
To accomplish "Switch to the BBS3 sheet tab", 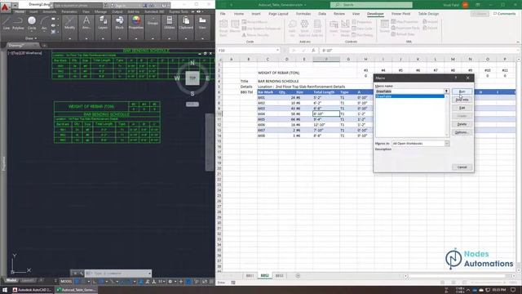I will click(279, 276).
